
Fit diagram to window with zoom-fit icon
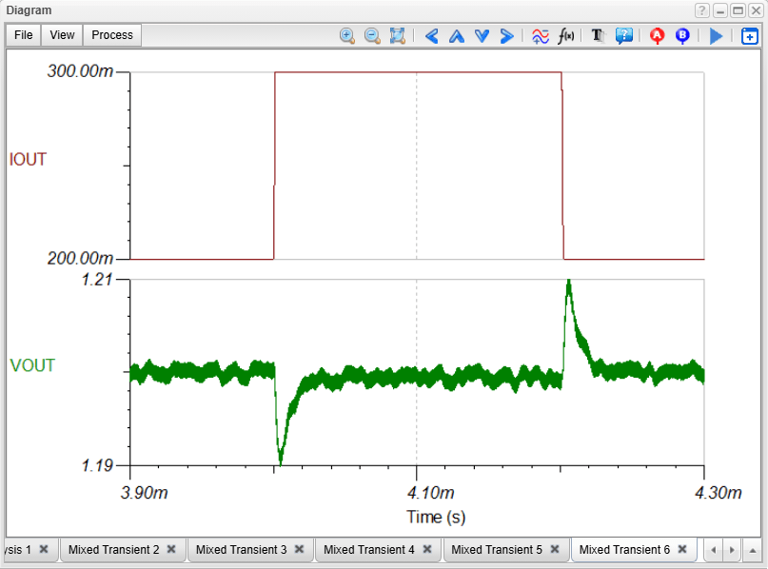[398, 35]
